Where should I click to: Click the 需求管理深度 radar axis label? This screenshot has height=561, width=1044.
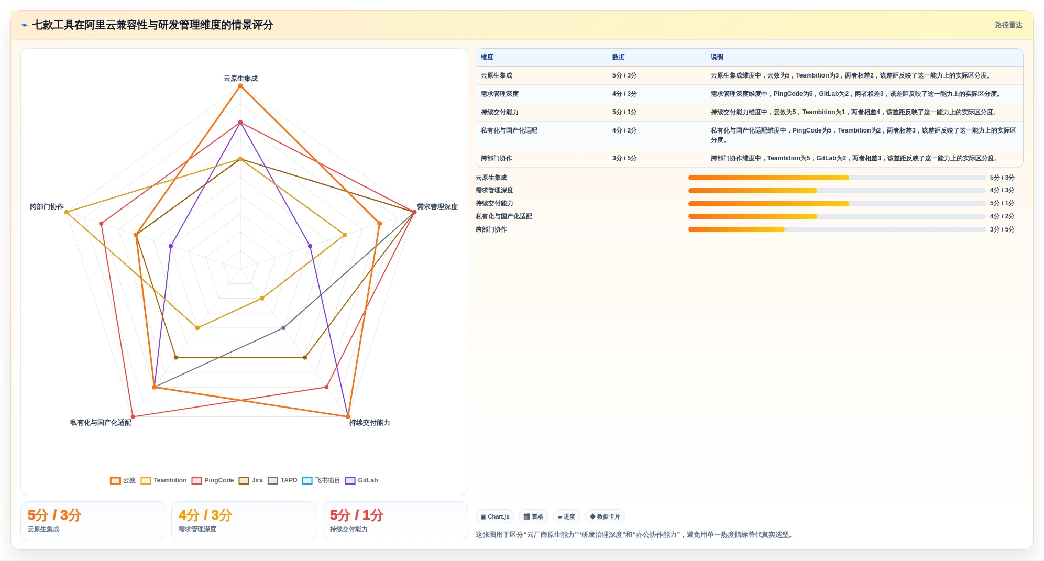[x=437, y=207]
